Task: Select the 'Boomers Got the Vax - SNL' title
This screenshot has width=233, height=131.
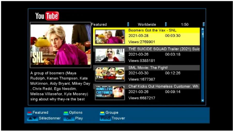Action: tap(152, 30)
